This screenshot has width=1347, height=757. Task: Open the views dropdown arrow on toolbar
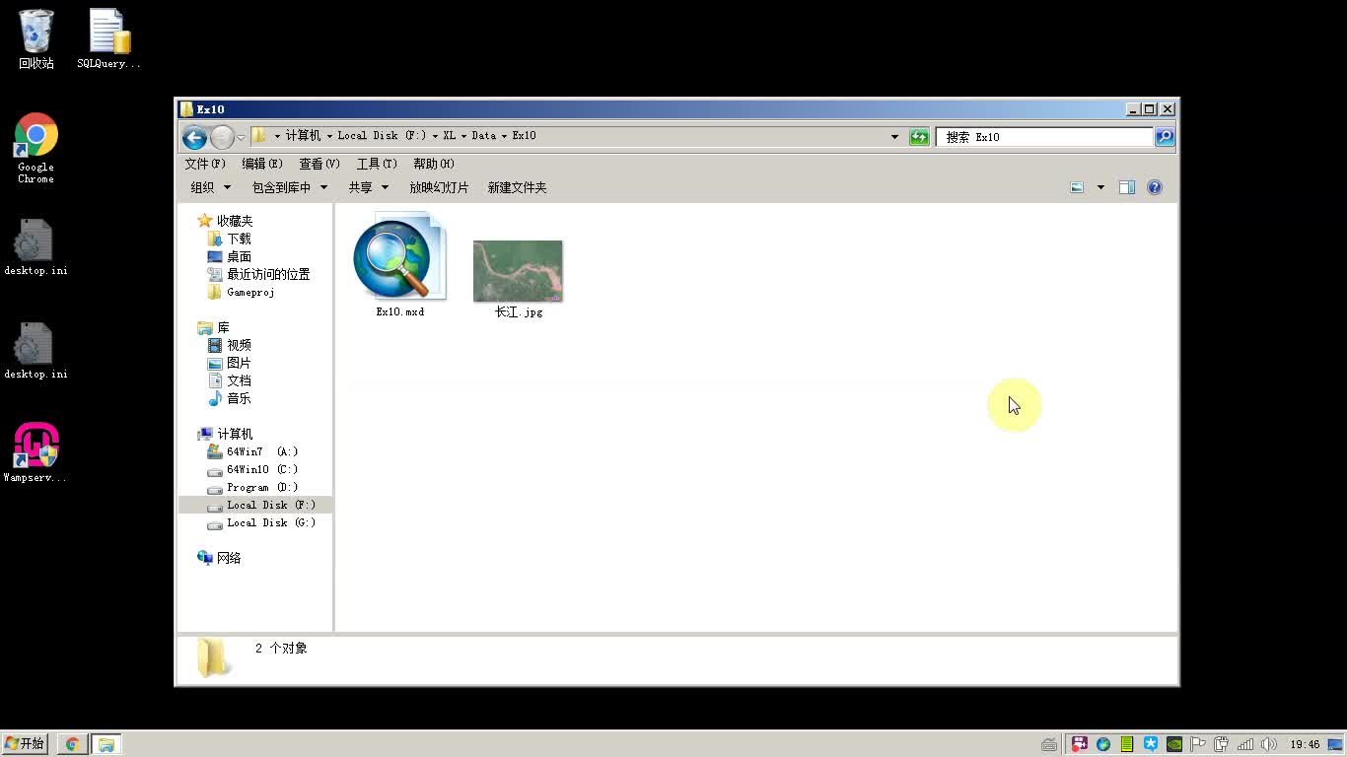1099,186
